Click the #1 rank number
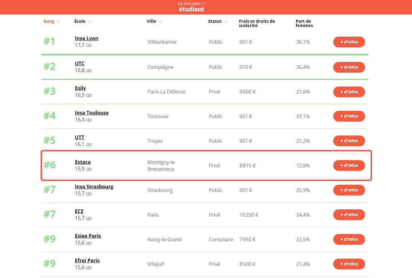Screen dimensions: 412x278 point(49,41)
